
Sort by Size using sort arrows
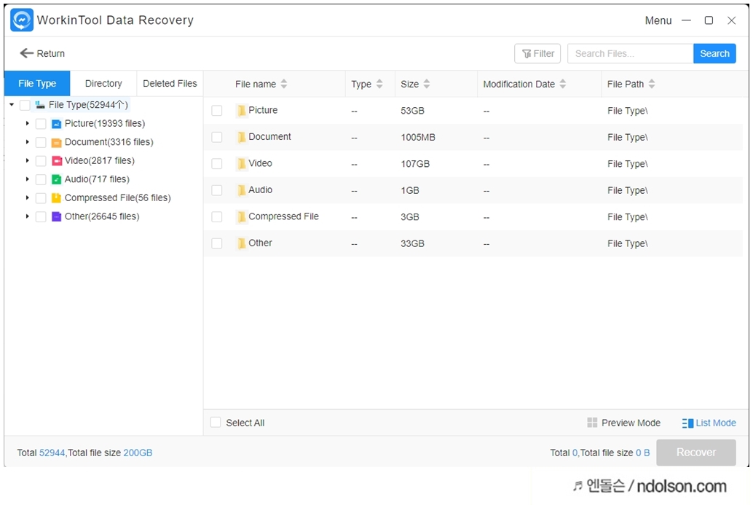pyautogui.click(x=427, y=84)
